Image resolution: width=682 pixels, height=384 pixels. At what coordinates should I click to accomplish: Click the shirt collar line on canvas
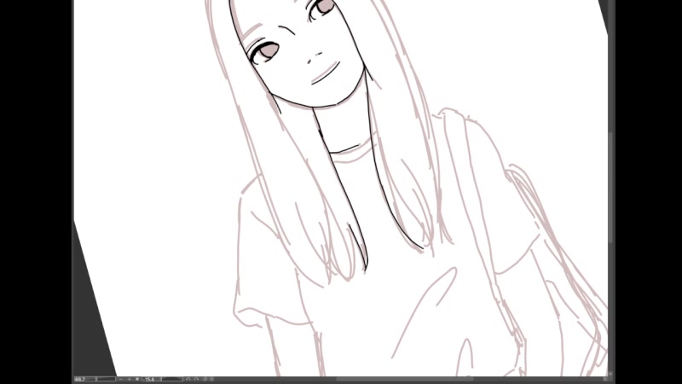[350, 154]
